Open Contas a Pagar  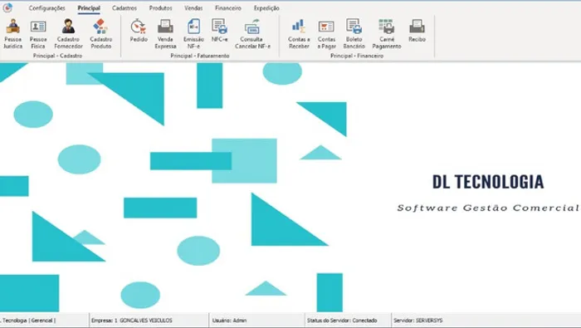326,34
